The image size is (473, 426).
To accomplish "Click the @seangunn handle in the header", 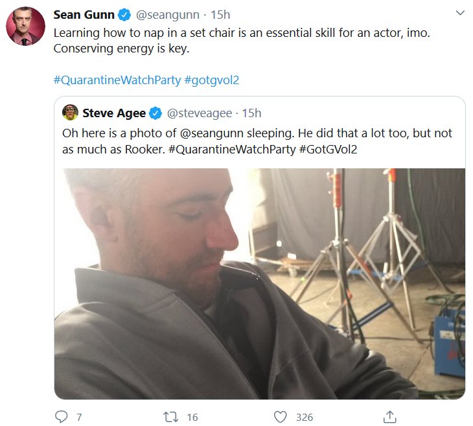I will 168,15.
